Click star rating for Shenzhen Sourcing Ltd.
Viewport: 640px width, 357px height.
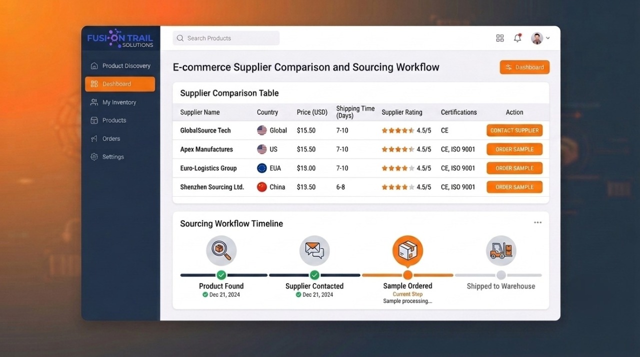pyautogui.click(x=398, y=187)
